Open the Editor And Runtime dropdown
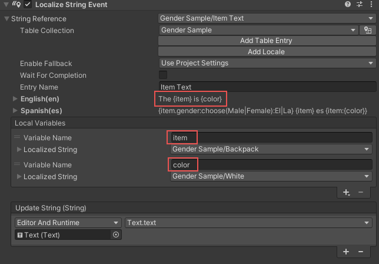The width and height of the screenshot is (379, 264). click(67, 223)
